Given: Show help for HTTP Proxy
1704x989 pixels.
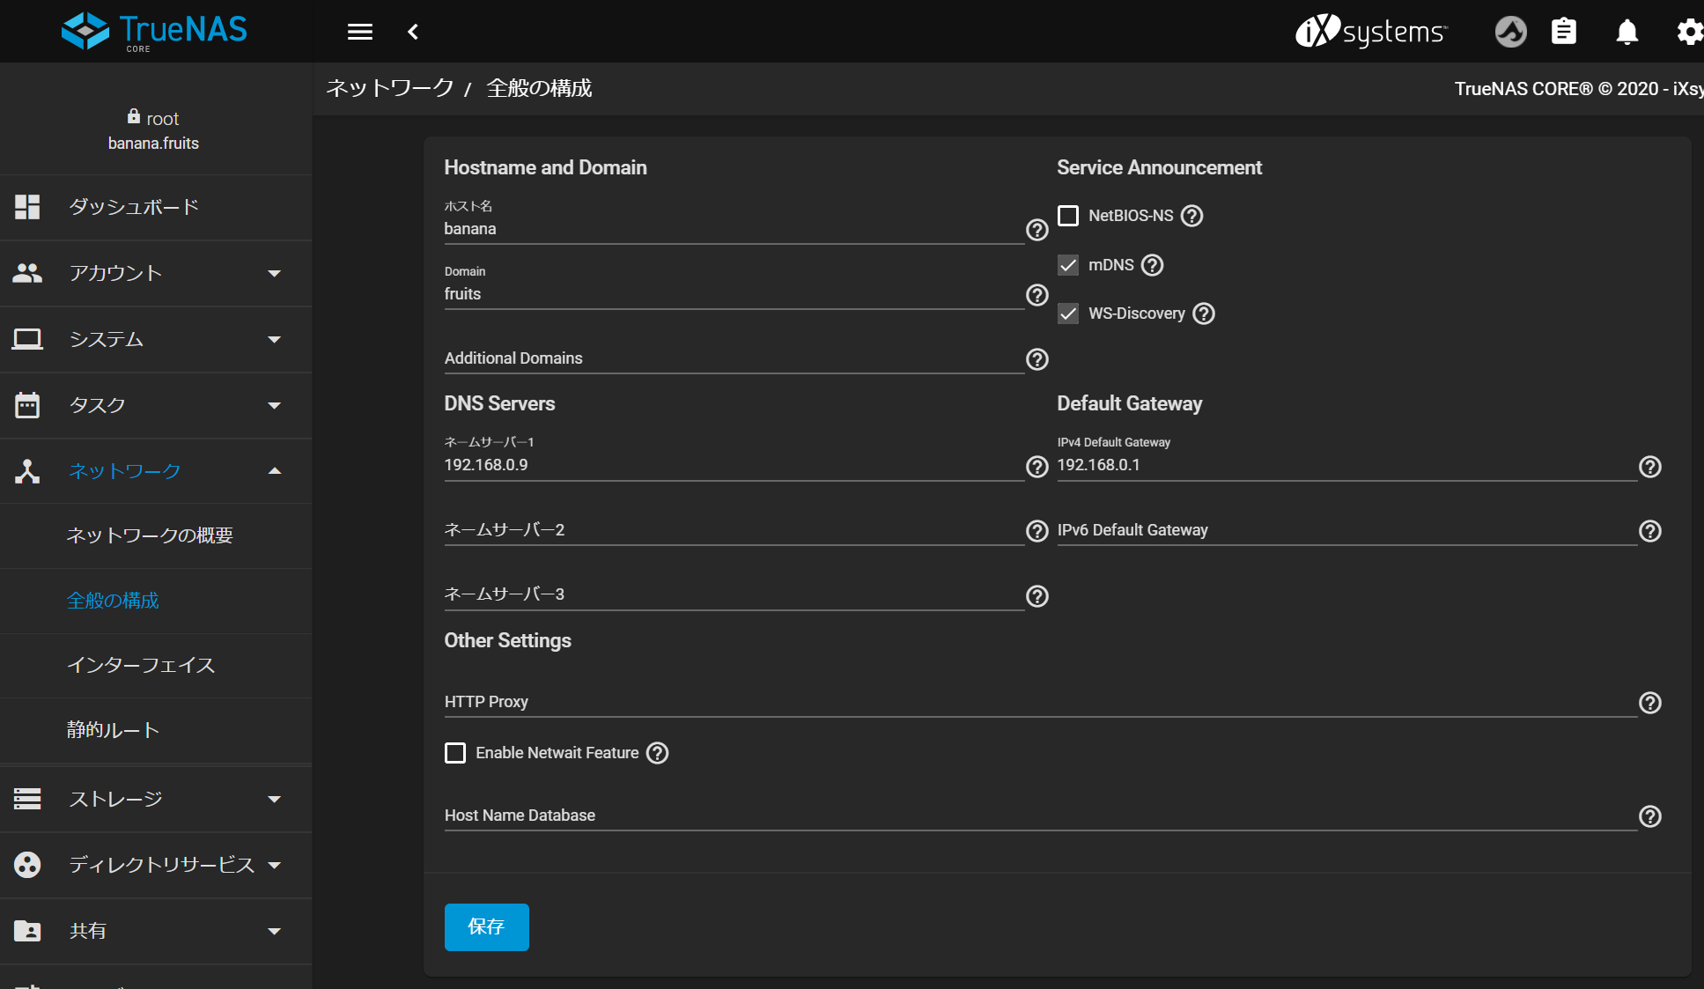Looking at the screenshot, I should pyautogui.click(x=1650, y=703).
